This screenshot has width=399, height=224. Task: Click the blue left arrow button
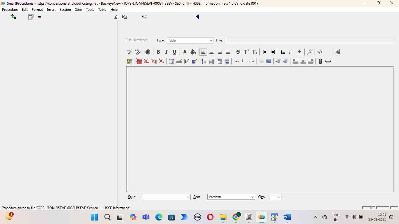pos(197,17)
